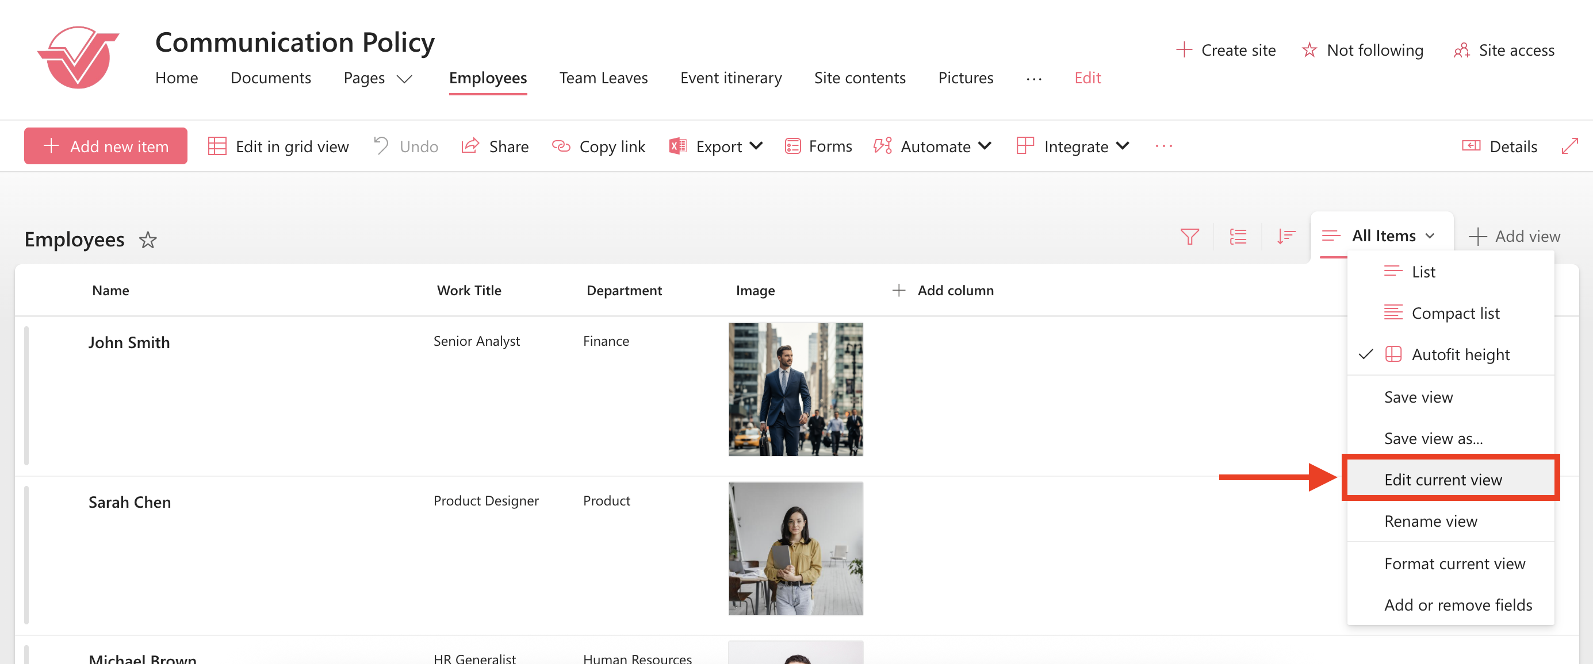
Task: Favorite the Employees list with star icon
Action: (148, 240)
